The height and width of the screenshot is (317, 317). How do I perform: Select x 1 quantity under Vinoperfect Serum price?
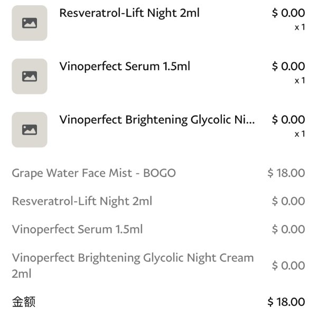pos(300,80)
